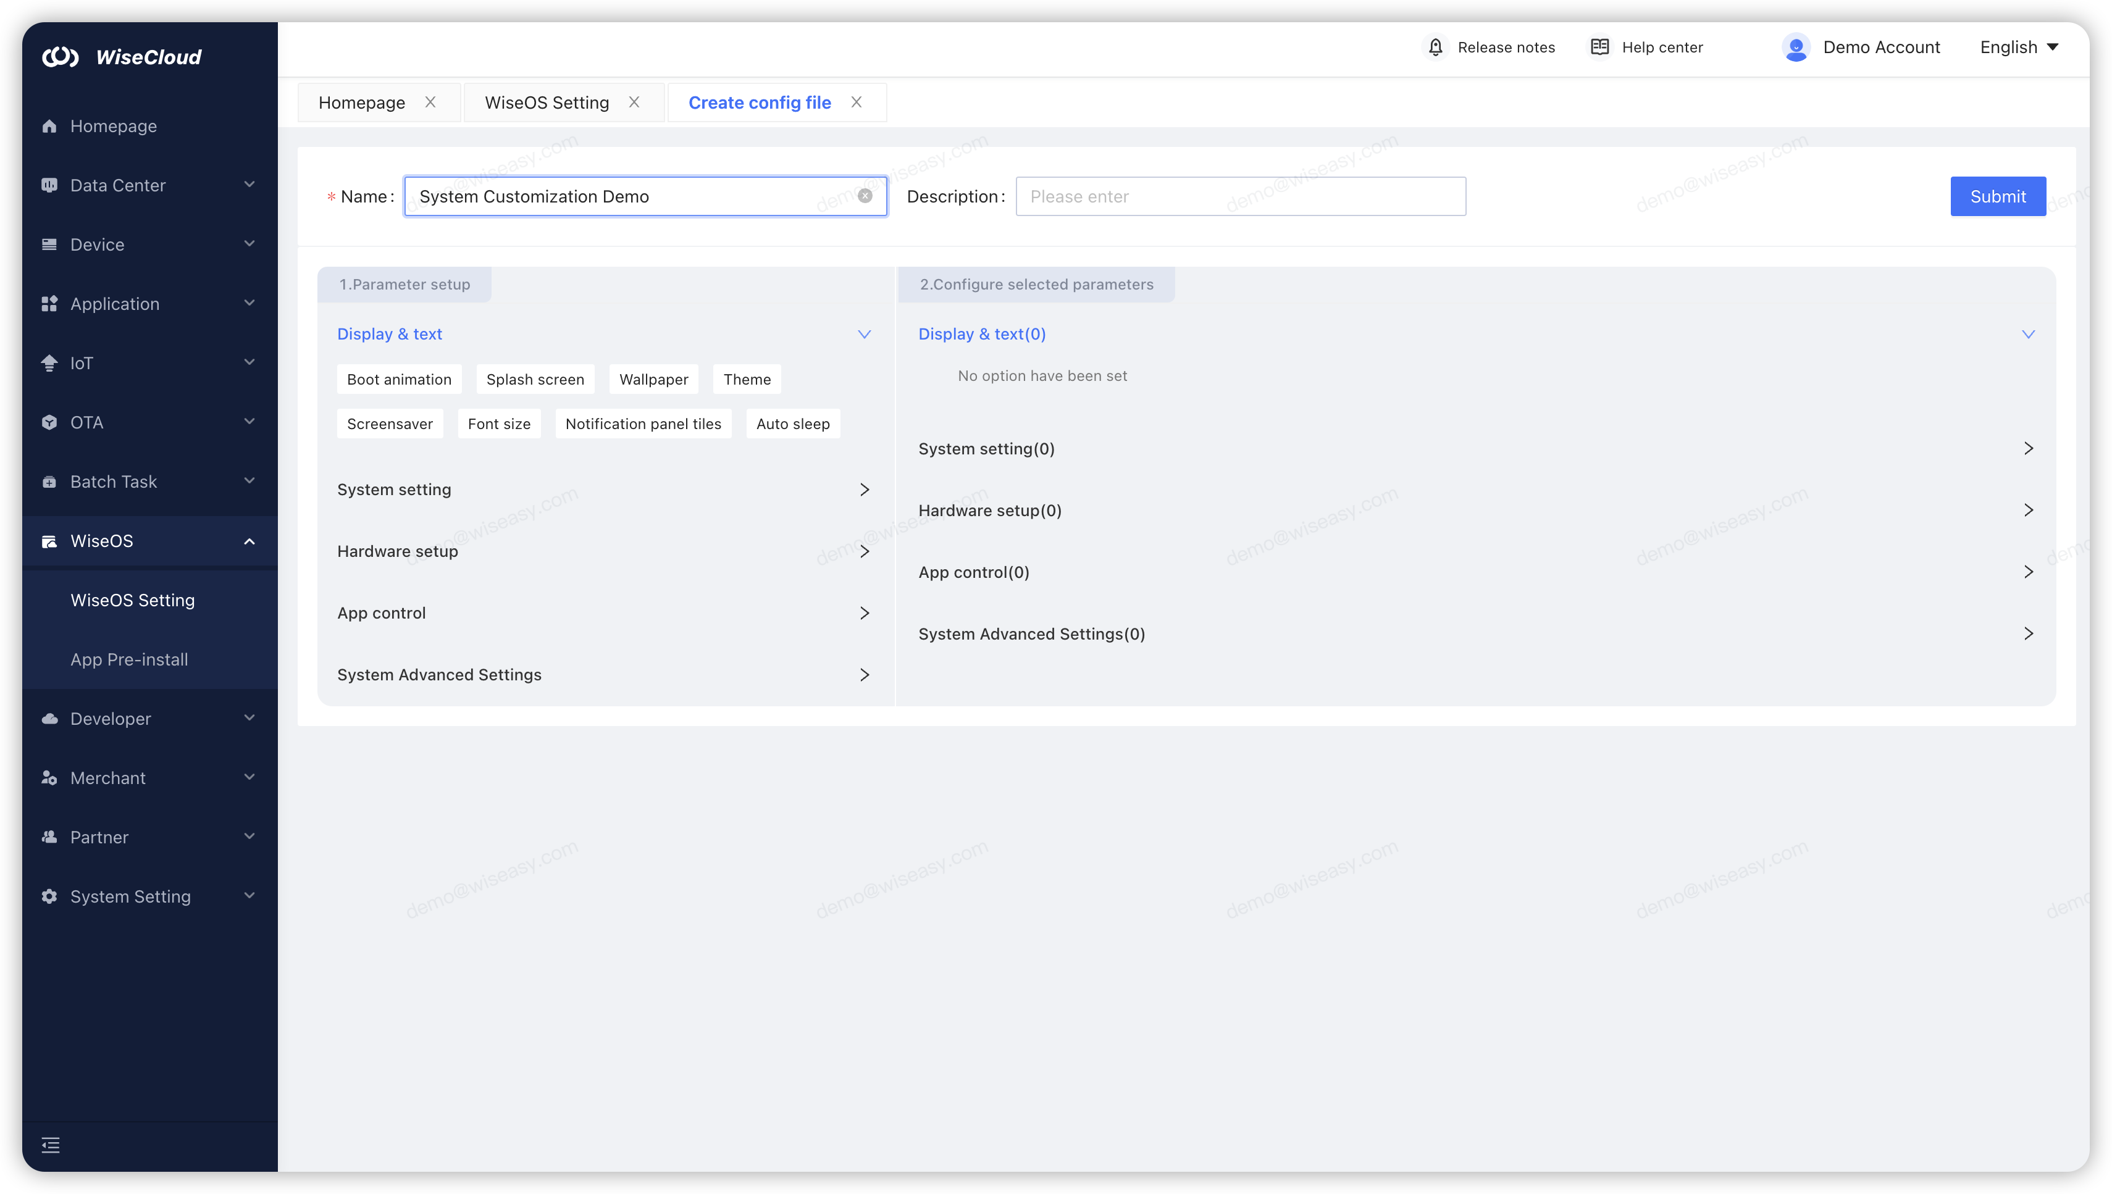Close the WiseOS Setting tab

634,102
